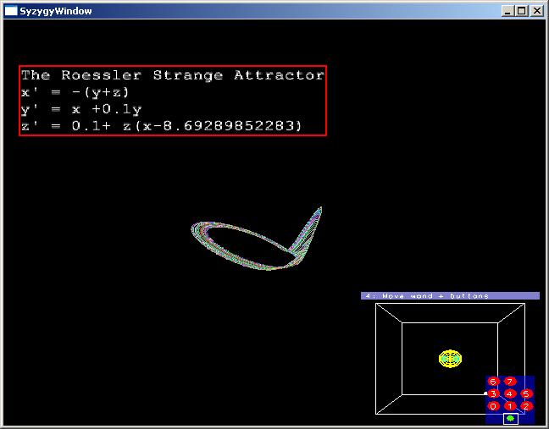Click the 'Move wand + buttons' mode bar
Viewport: 549px width, 429px height.
pyautogui.click(x=450, y=296)
